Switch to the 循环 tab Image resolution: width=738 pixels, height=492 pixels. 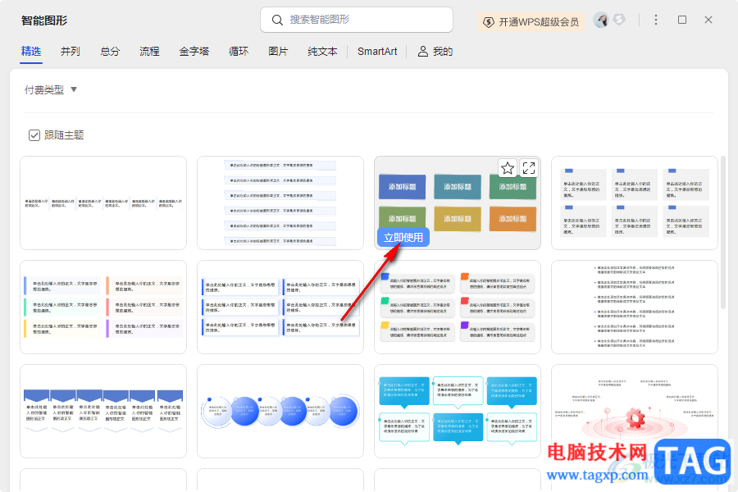(x=238, y=52)
